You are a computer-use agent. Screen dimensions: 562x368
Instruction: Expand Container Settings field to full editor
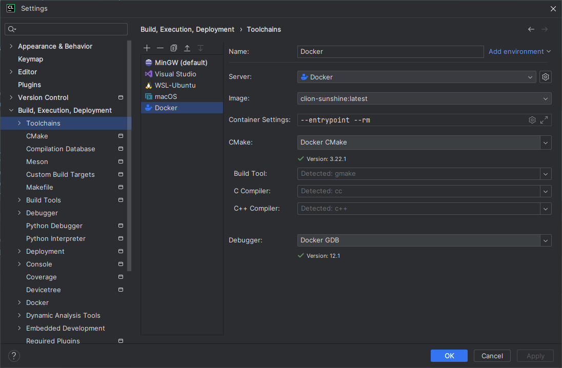click(x=544, y=119)
